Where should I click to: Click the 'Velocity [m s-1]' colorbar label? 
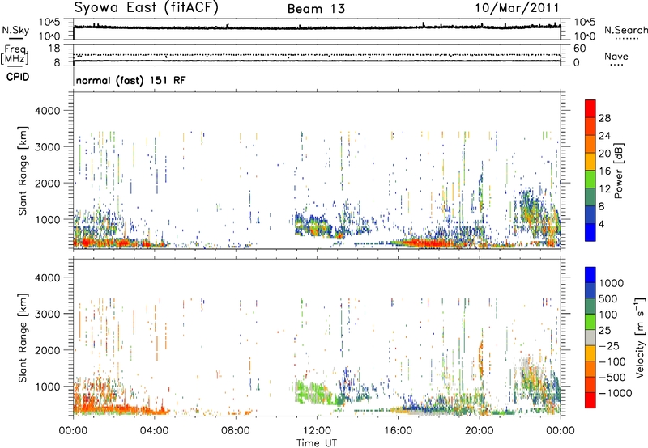pos(640,337)
